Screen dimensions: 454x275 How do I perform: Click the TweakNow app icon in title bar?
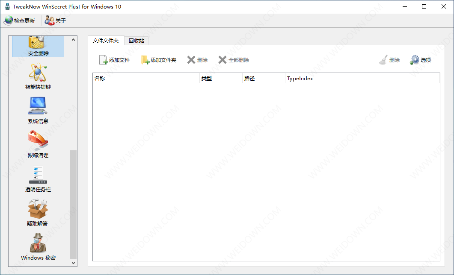click(8, 7)
